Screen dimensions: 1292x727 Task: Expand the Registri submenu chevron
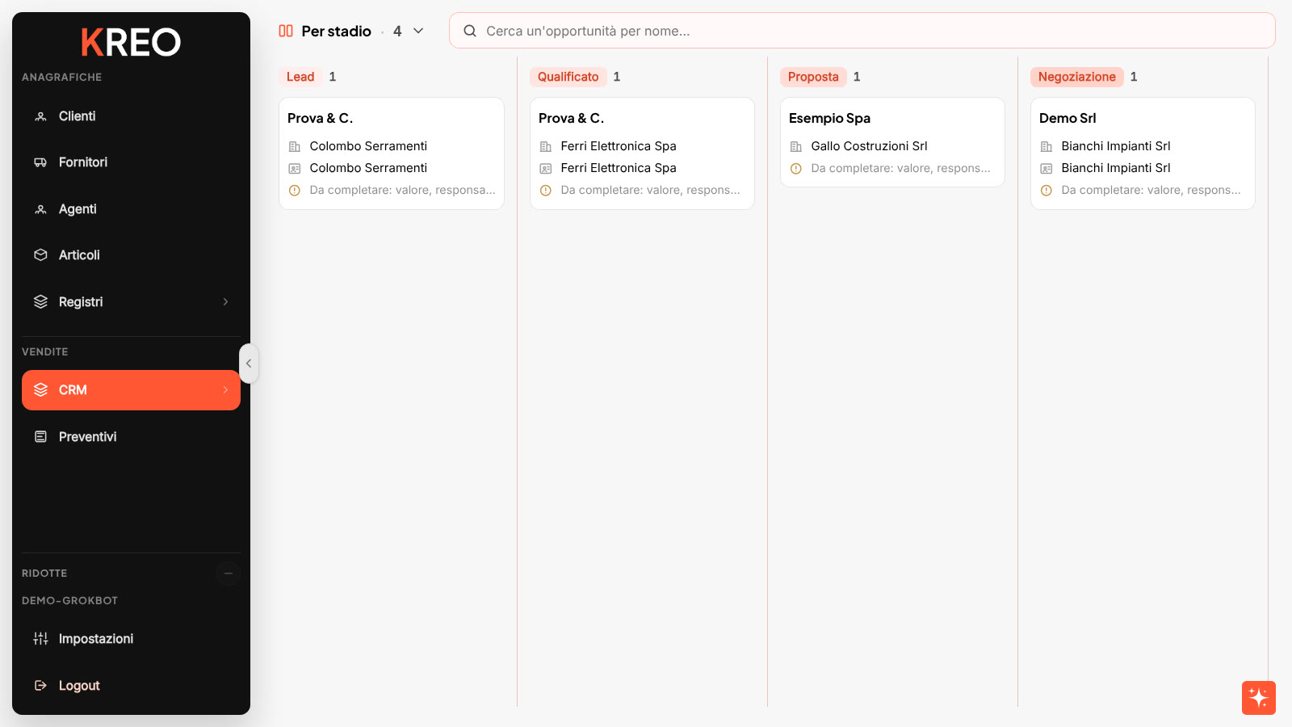coord(225,302)
